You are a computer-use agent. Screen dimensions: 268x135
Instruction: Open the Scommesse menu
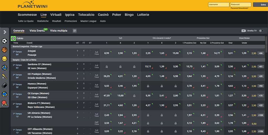[x=27, y=15]
